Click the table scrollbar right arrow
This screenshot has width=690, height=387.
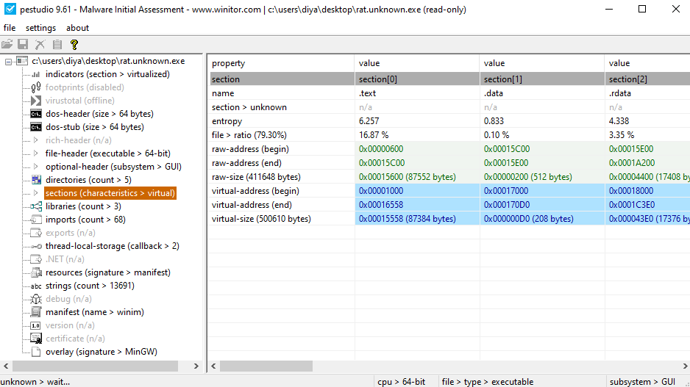(x=685, y=366)
